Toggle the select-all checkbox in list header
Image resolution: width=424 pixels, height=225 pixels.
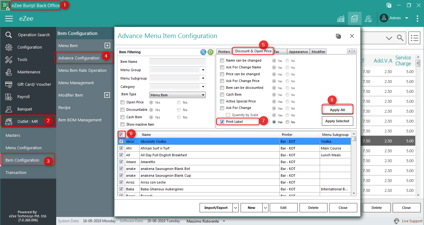(x=121, y=135)
